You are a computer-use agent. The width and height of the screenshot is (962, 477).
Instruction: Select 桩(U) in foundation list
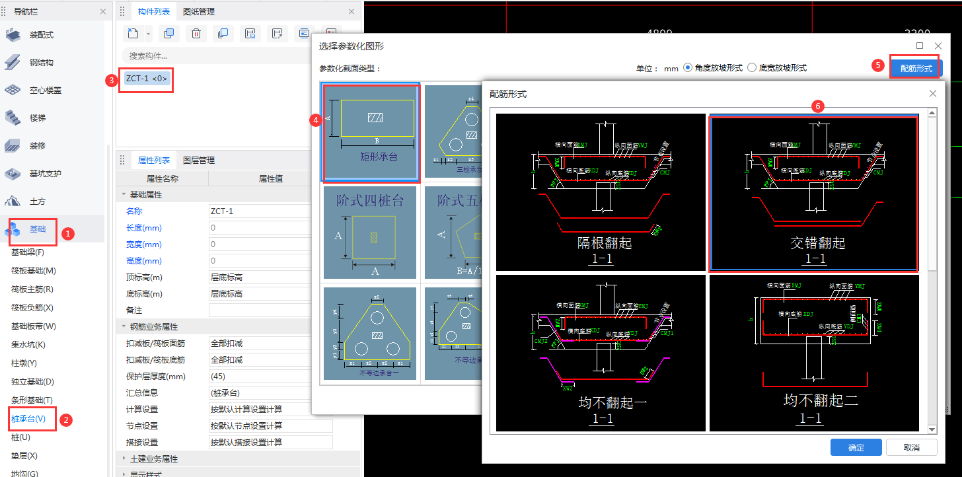pos(20,437)
